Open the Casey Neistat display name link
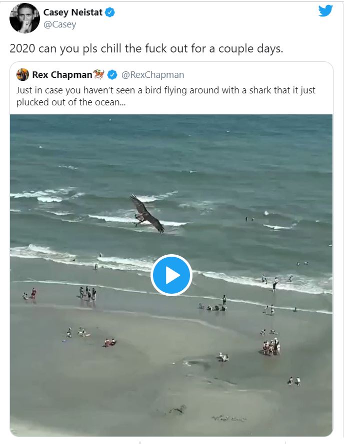The height and width of the screenshot is (444, 344). 72,12
